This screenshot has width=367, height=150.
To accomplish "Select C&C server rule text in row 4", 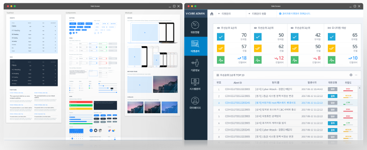I will pyautogui.click(x=275, y=109).
